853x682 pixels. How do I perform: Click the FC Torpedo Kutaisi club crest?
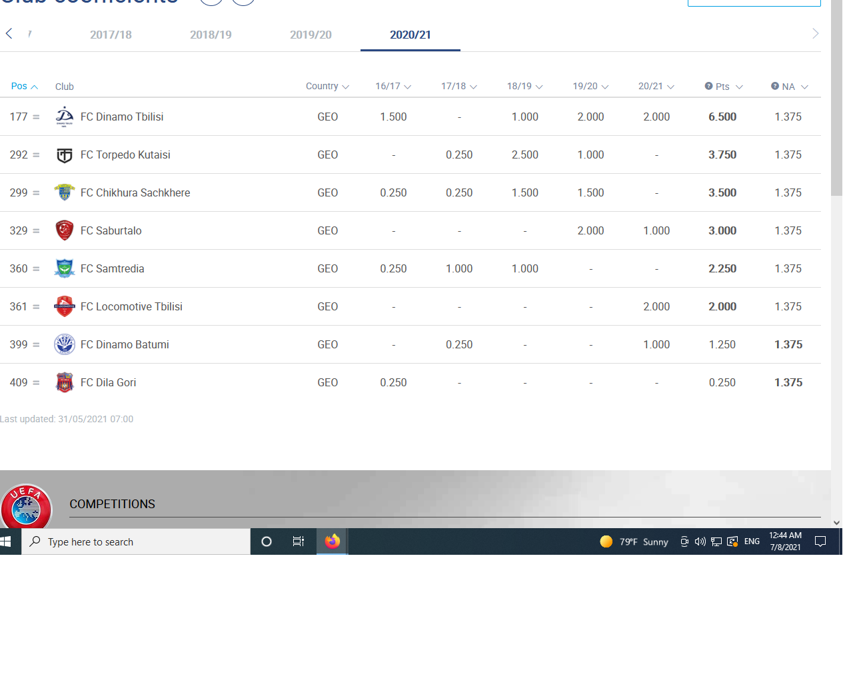pyautogui.click(x=65, y=155)
